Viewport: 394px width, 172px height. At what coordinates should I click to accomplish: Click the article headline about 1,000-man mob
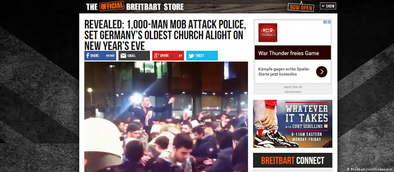click(x=164, y=35)
